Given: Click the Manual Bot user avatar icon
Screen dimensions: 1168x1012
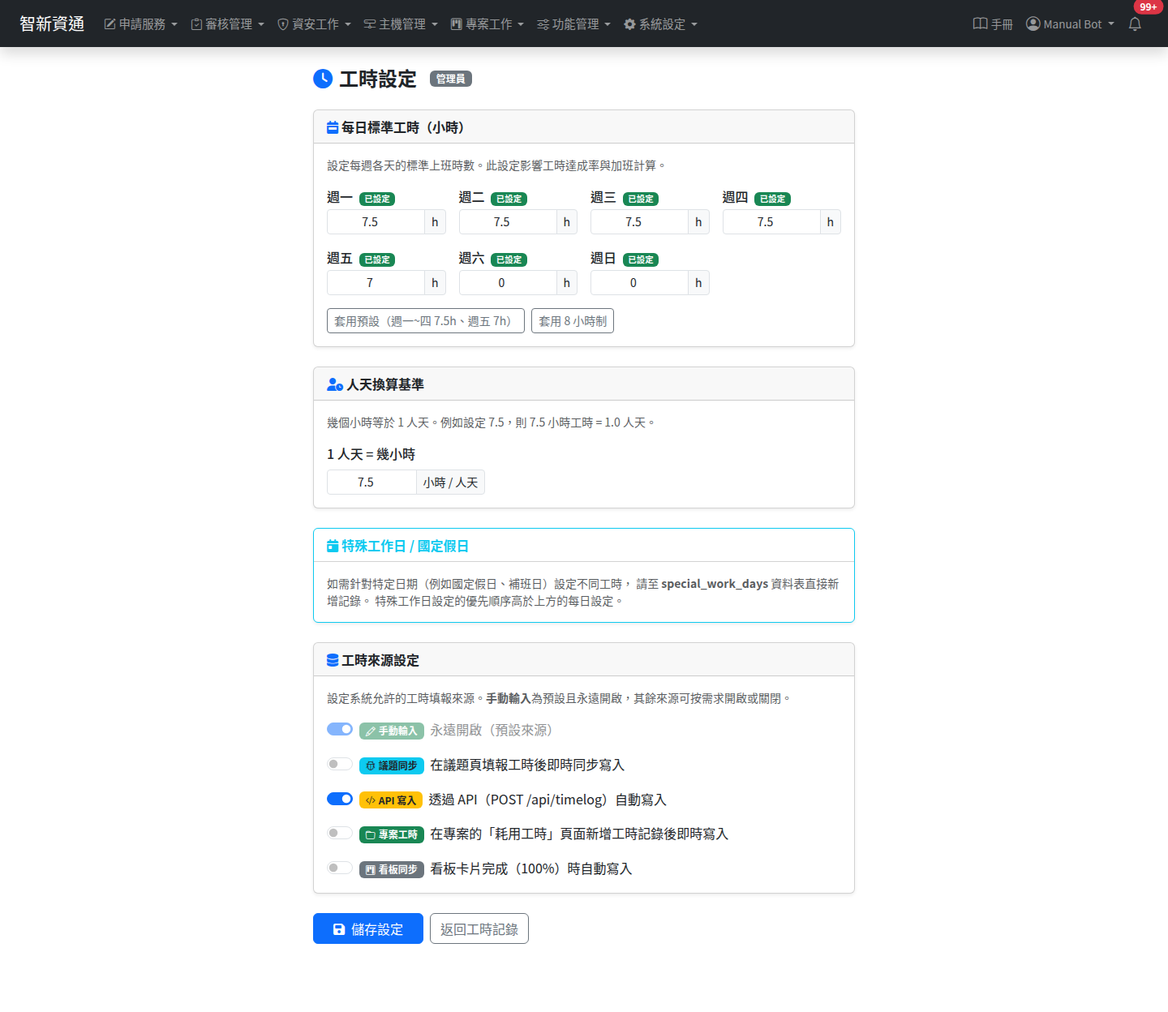Looking at the screenshot, I should pyautogui.click(x=1033, y=24).
